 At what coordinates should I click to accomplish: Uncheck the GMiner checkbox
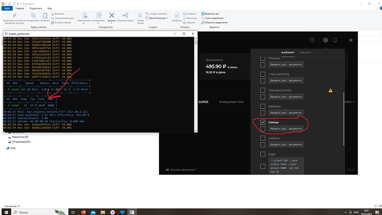click(263, 122)
